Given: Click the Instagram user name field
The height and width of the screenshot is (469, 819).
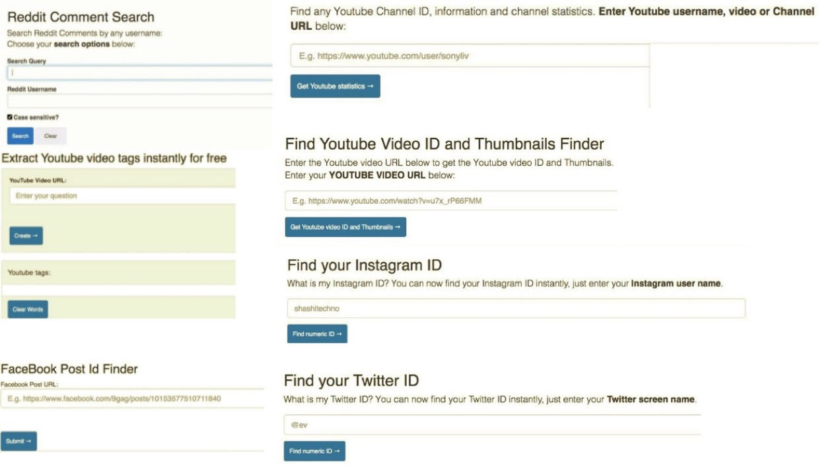Looking at the screenshot, I should coord(516,308).
